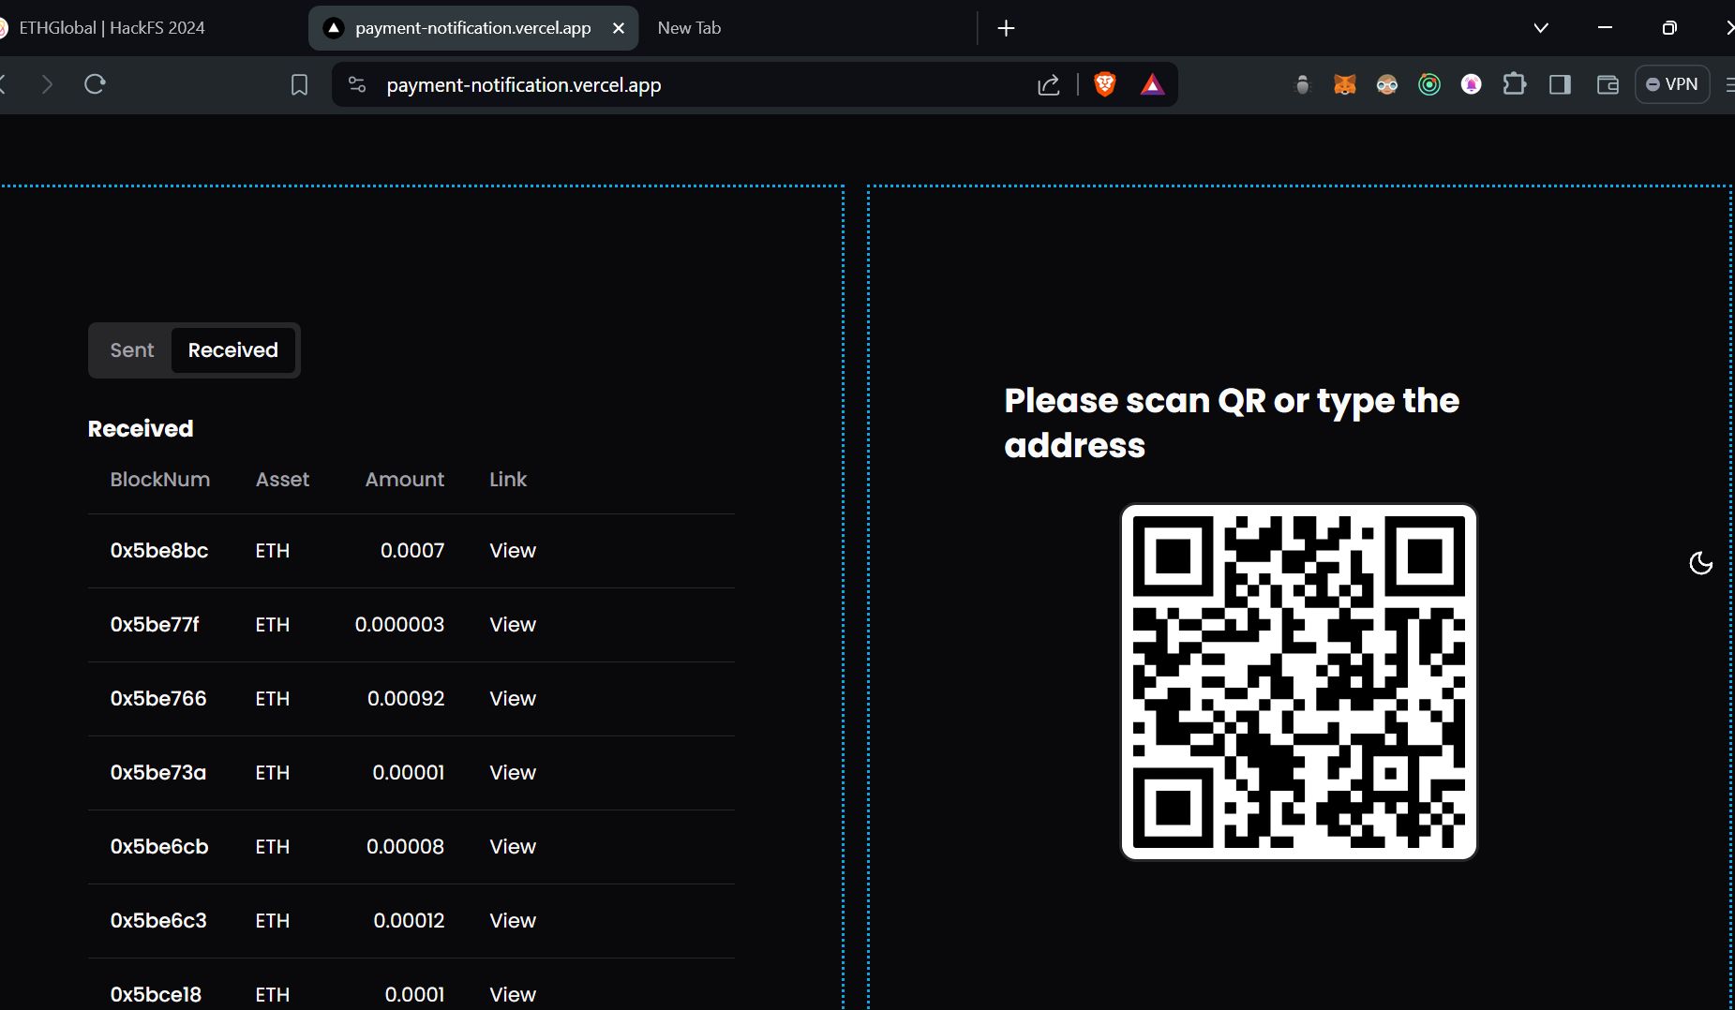
Task: Expand the tab search chevron
Action: point(1541,28)
